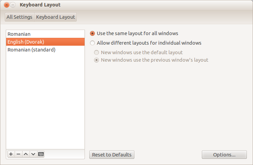
Task: Go back to All Settings
Action: click(19, 17)
